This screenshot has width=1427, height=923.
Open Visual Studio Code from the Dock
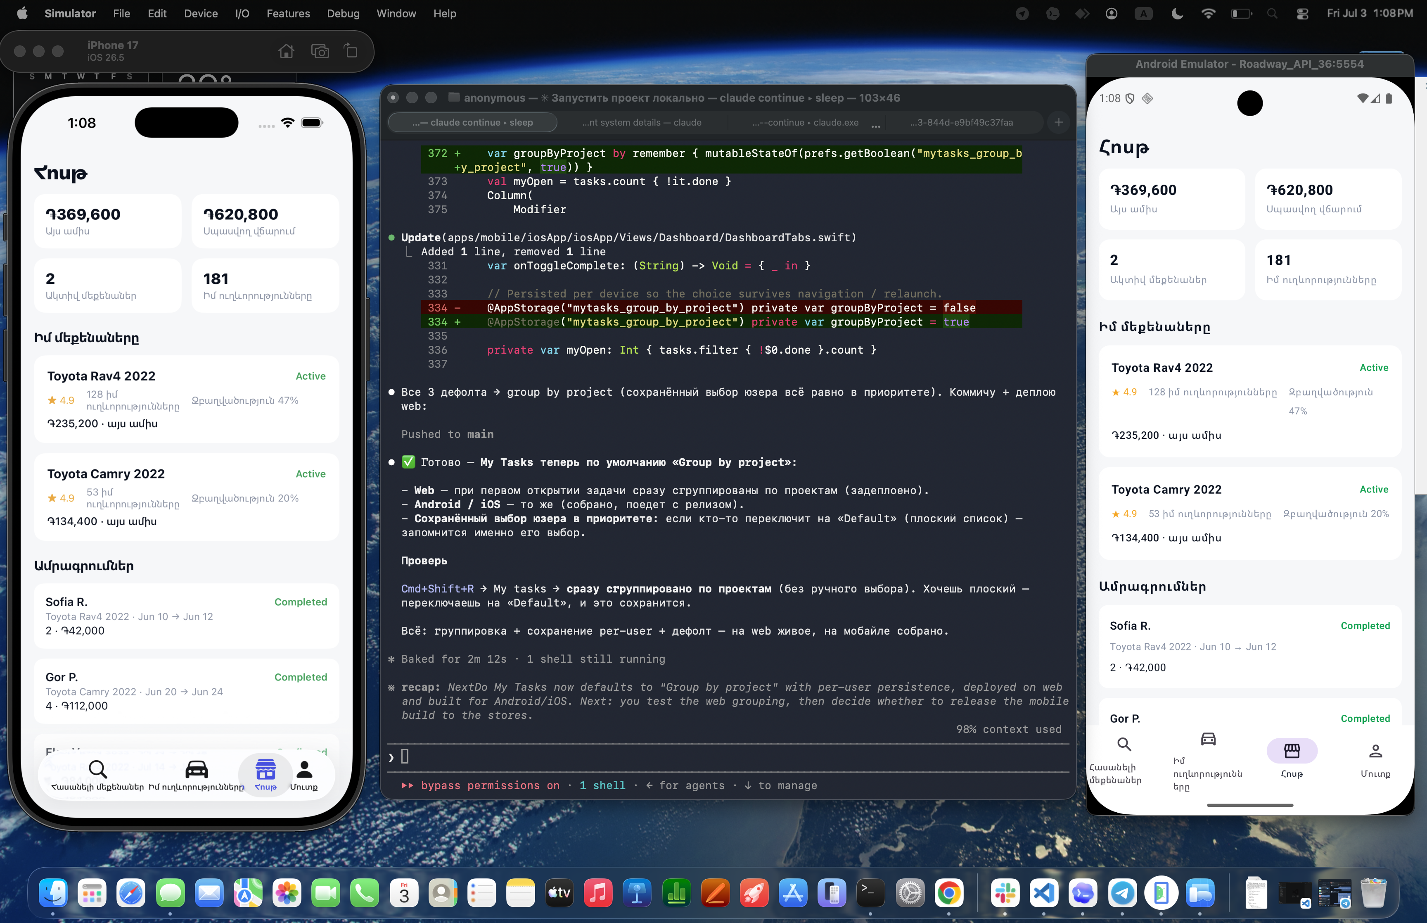[1044, 894]
